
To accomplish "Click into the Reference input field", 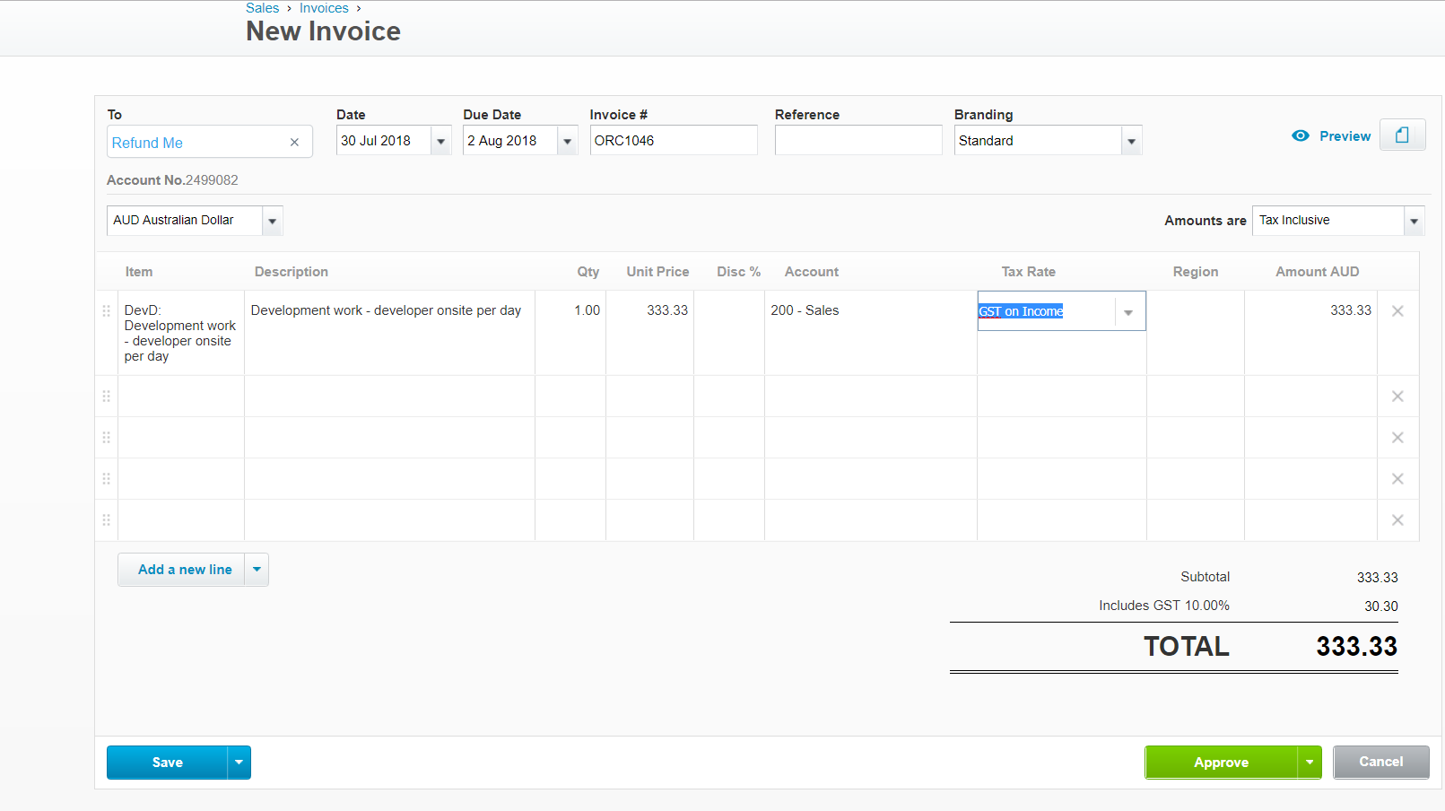I will tap(857, 141).
